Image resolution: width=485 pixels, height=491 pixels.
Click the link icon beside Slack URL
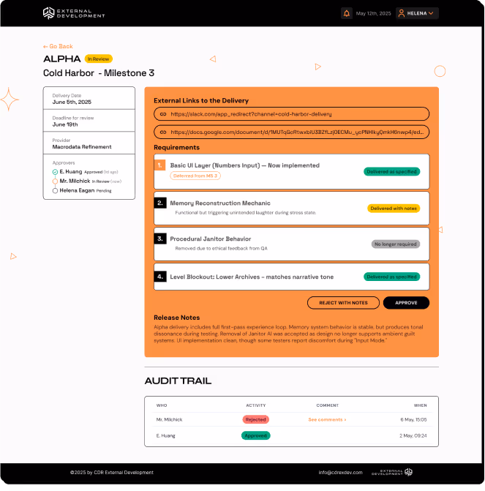163,114
